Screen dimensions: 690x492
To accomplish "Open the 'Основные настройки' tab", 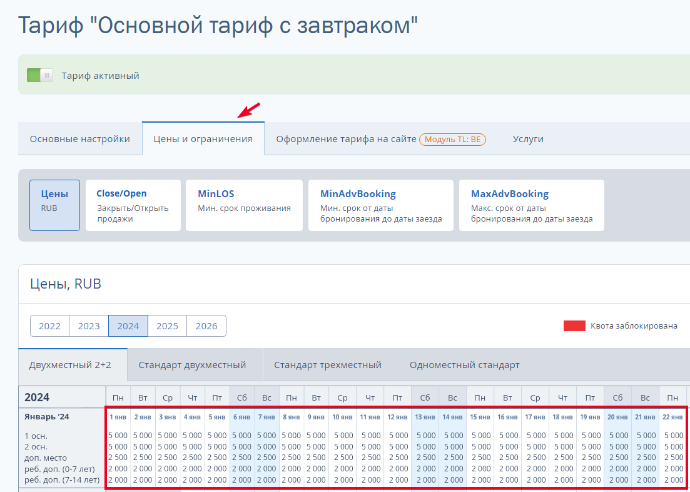I will (80, 139).
